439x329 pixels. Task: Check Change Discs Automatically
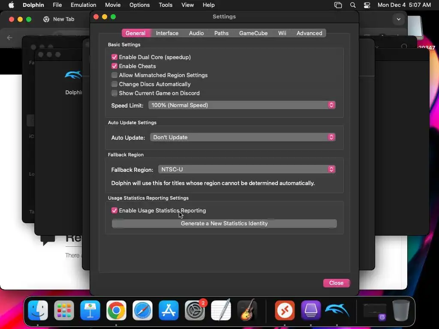click(114, 84)
